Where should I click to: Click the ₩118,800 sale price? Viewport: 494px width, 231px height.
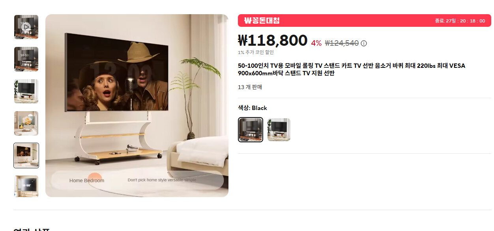273,40
